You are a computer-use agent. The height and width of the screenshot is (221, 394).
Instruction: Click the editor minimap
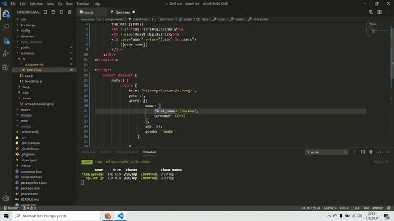(x=377, y=30)
